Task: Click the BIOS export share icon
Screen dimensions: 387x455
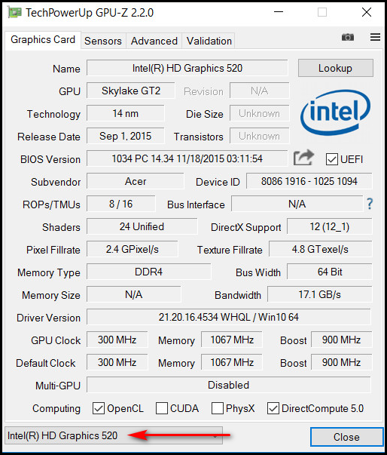Action: [303, 158]
